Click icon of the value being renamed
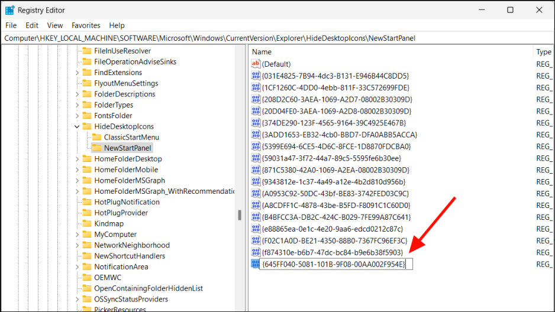Screen dimensions: 555x312 [x=255, y=264]
